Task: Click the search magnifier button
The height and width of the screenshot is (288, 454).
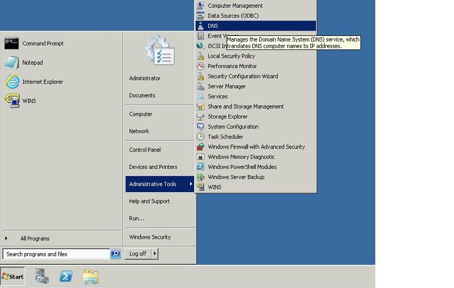Action: click(x=115, y=254)
